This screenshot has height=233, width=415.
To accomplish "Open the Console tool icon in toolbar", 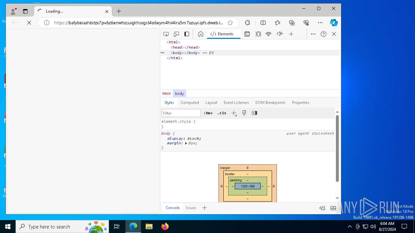I will tap(247, 34).
